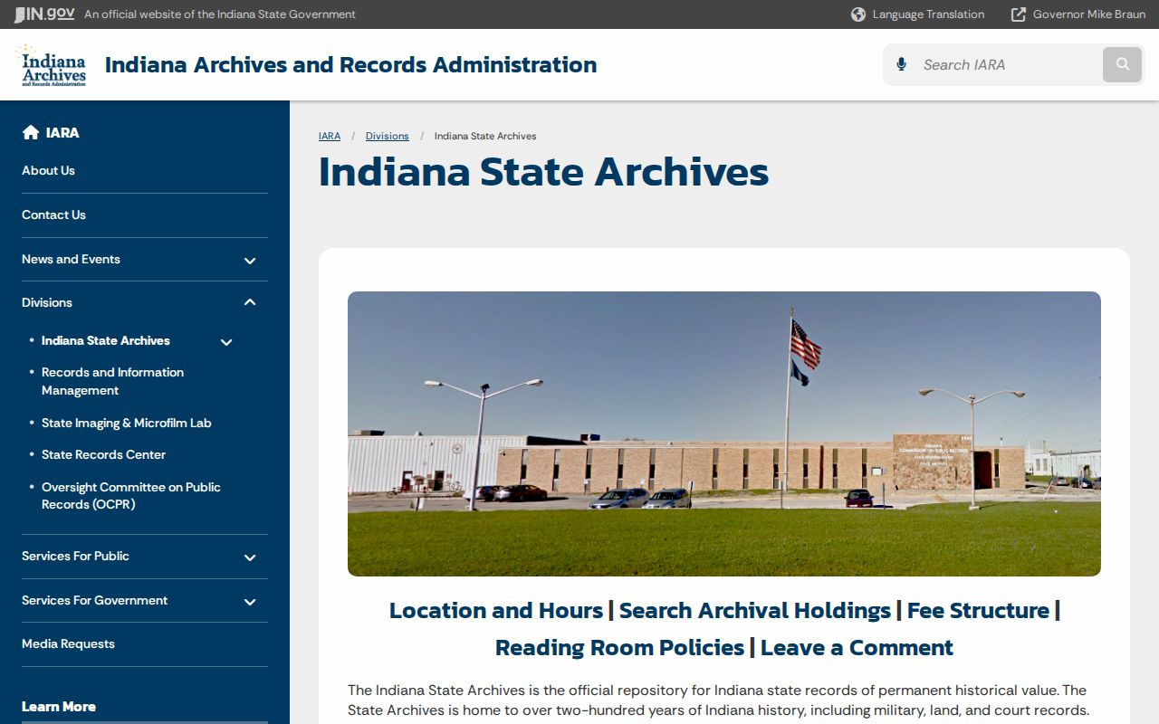This screenshot has width=1159, height=724.
Task: Open Oversight Committee on Public Records (OCPR)
Action: [x=131, y=495]
